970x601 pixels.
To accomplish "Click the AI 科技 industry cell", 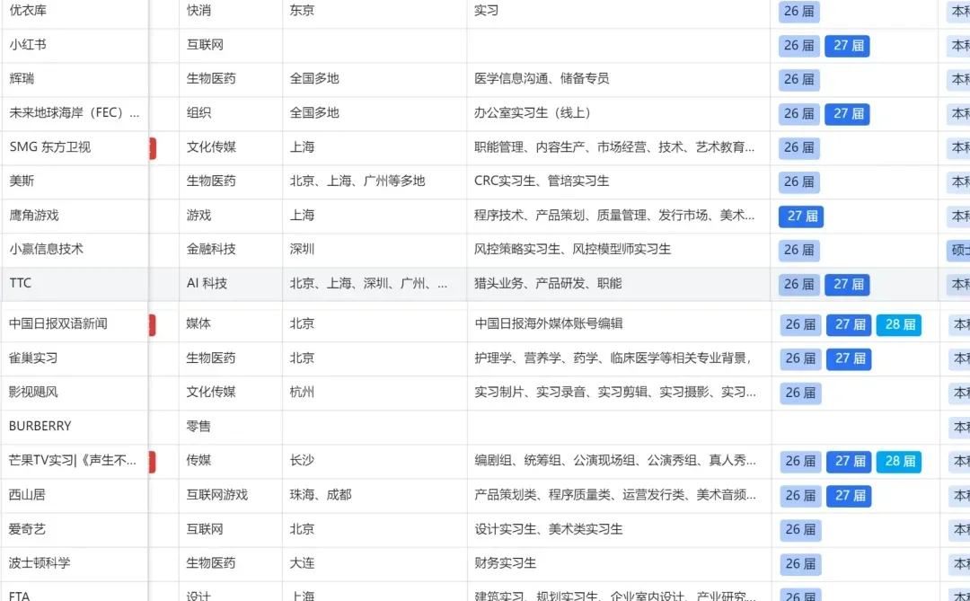I will (x=207, y=283).
